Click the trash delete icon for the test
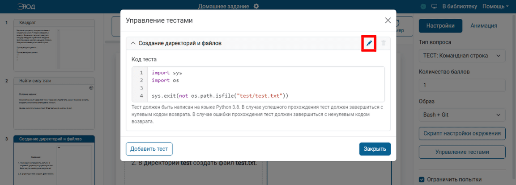The height and width of the screenshot is (185, 516). pyautogui.click(x=384, y=43)
